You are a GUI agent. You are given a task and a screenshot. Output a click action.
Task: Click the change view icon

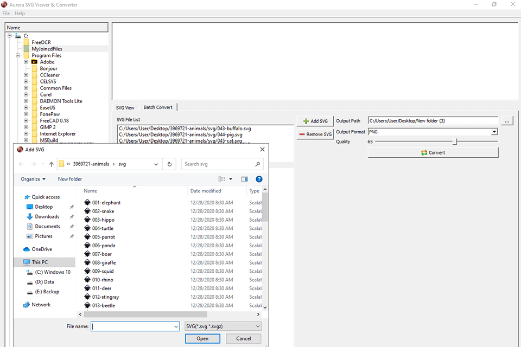(221, 179)
